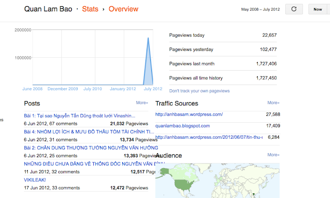The height and width of the screenshot is (198, 330).
Task: Click the January 2012 chart axis label
Action: coord(123,89)
